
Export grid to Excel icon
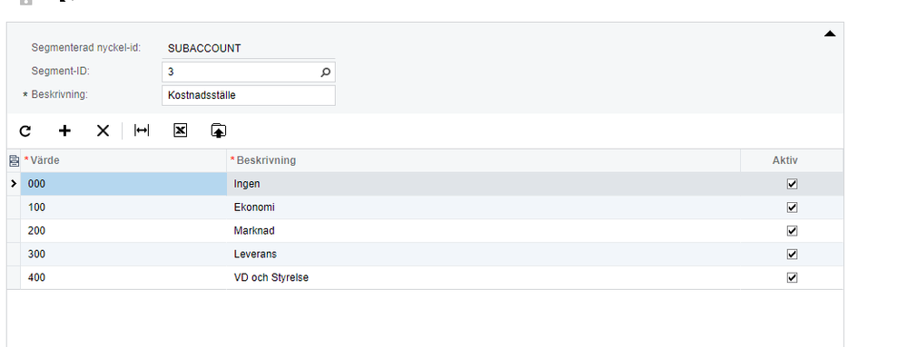tap(180, 131)
